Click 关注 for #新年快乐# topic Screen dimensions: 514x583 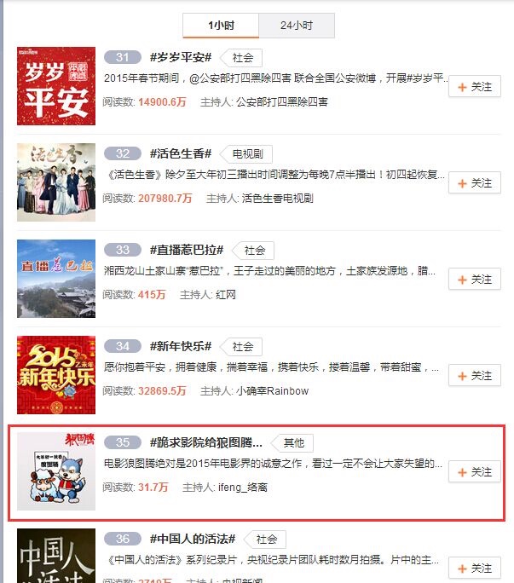pyautogui.click(x=475, y=375)
